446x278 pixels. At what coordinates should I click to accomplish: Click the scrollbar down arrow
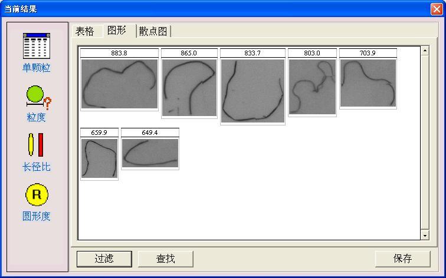(425, 235)
